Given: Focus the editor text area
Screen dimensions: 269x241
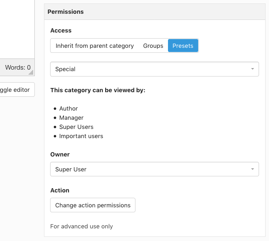Looking at the screenshot, I should point(17,29).
